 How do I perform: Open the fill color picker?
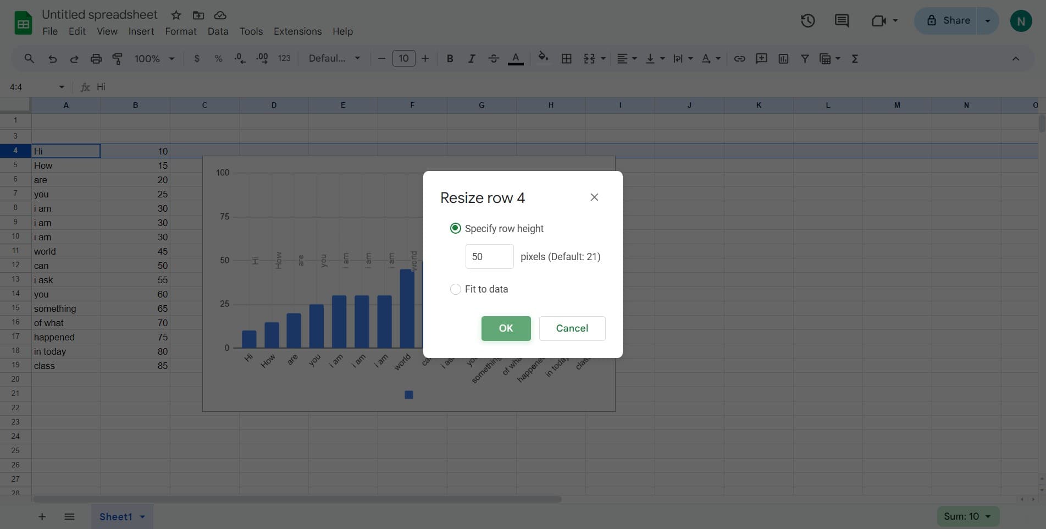(x=543, y=58)
